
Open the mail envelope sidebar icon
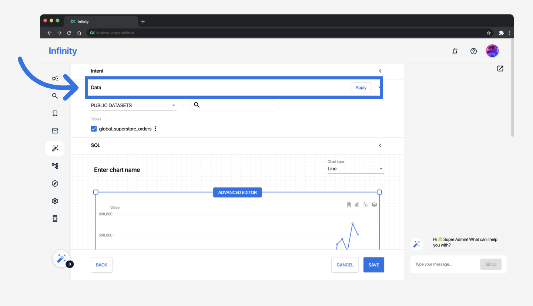[x=55, y=131]
